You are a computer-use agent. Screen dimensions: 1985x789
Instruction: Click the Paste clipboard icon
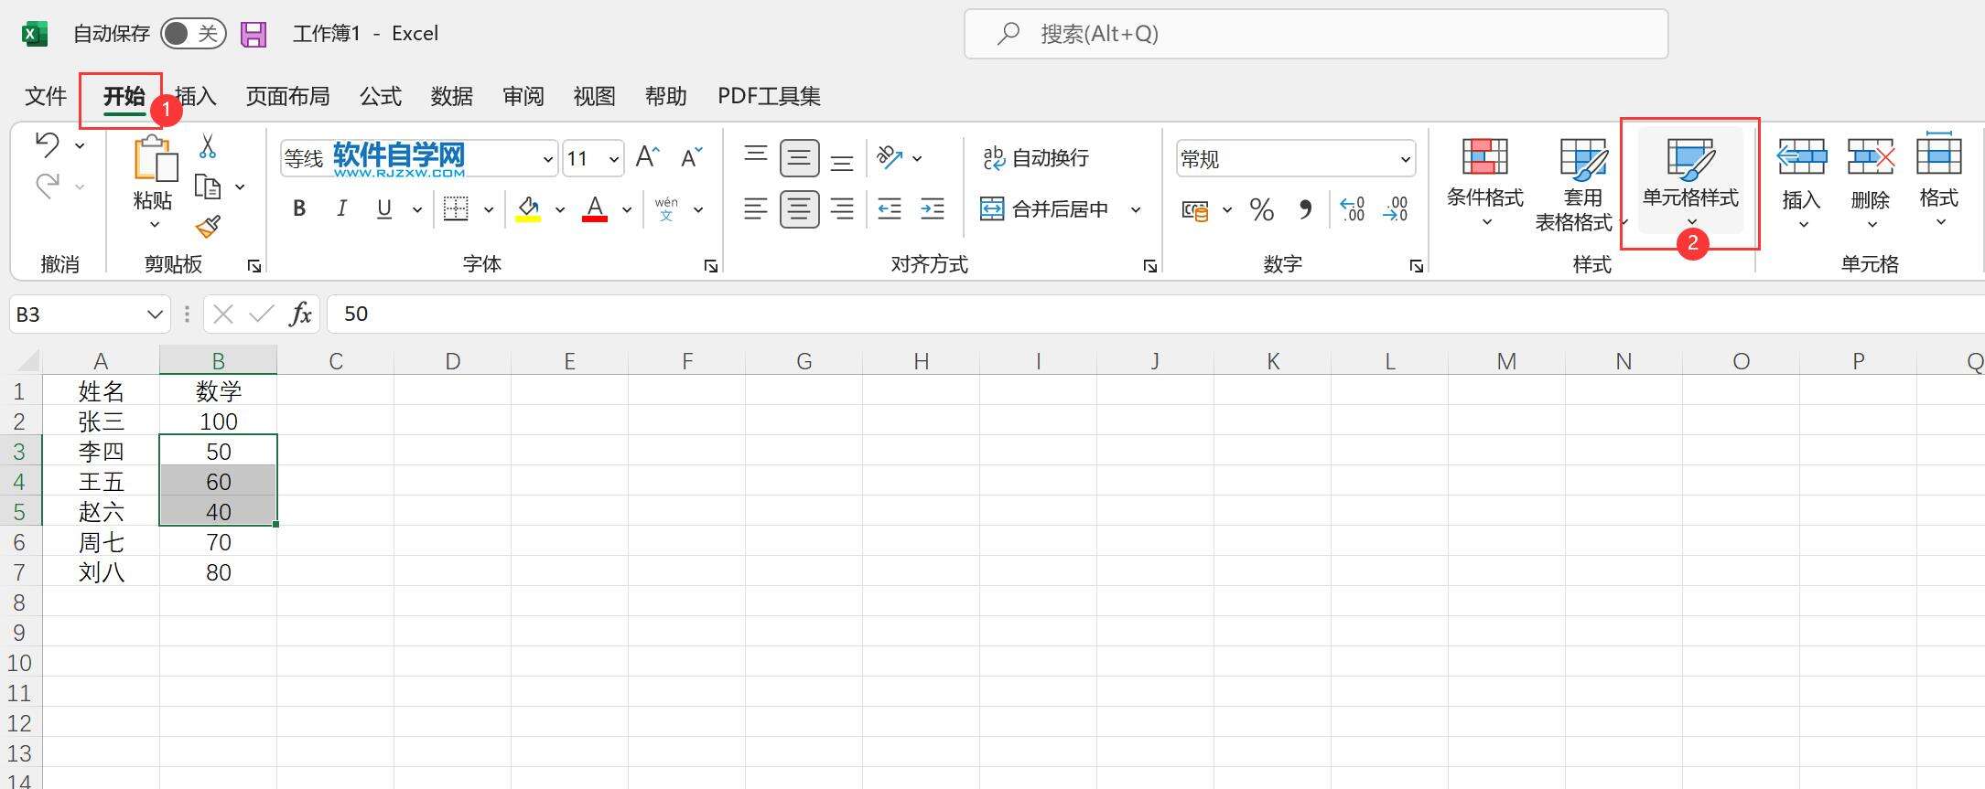coord(155,159)
